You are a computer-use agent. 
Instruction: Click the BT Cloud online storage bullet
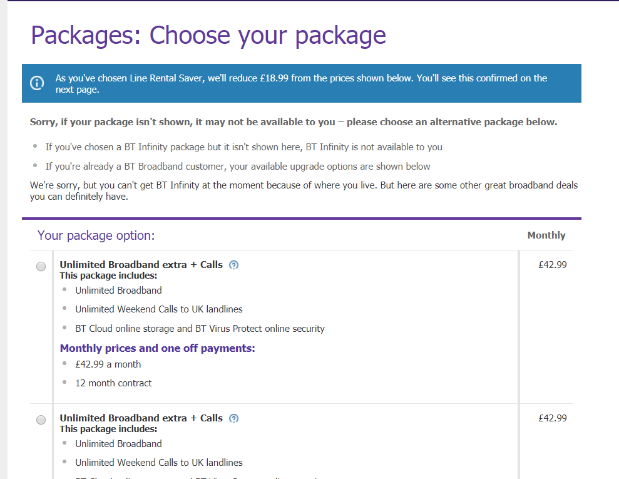pos(200,328)
